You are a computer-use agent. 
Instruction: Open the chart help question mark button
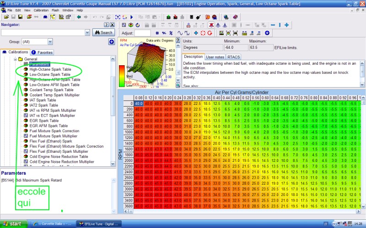click(178, 40)
